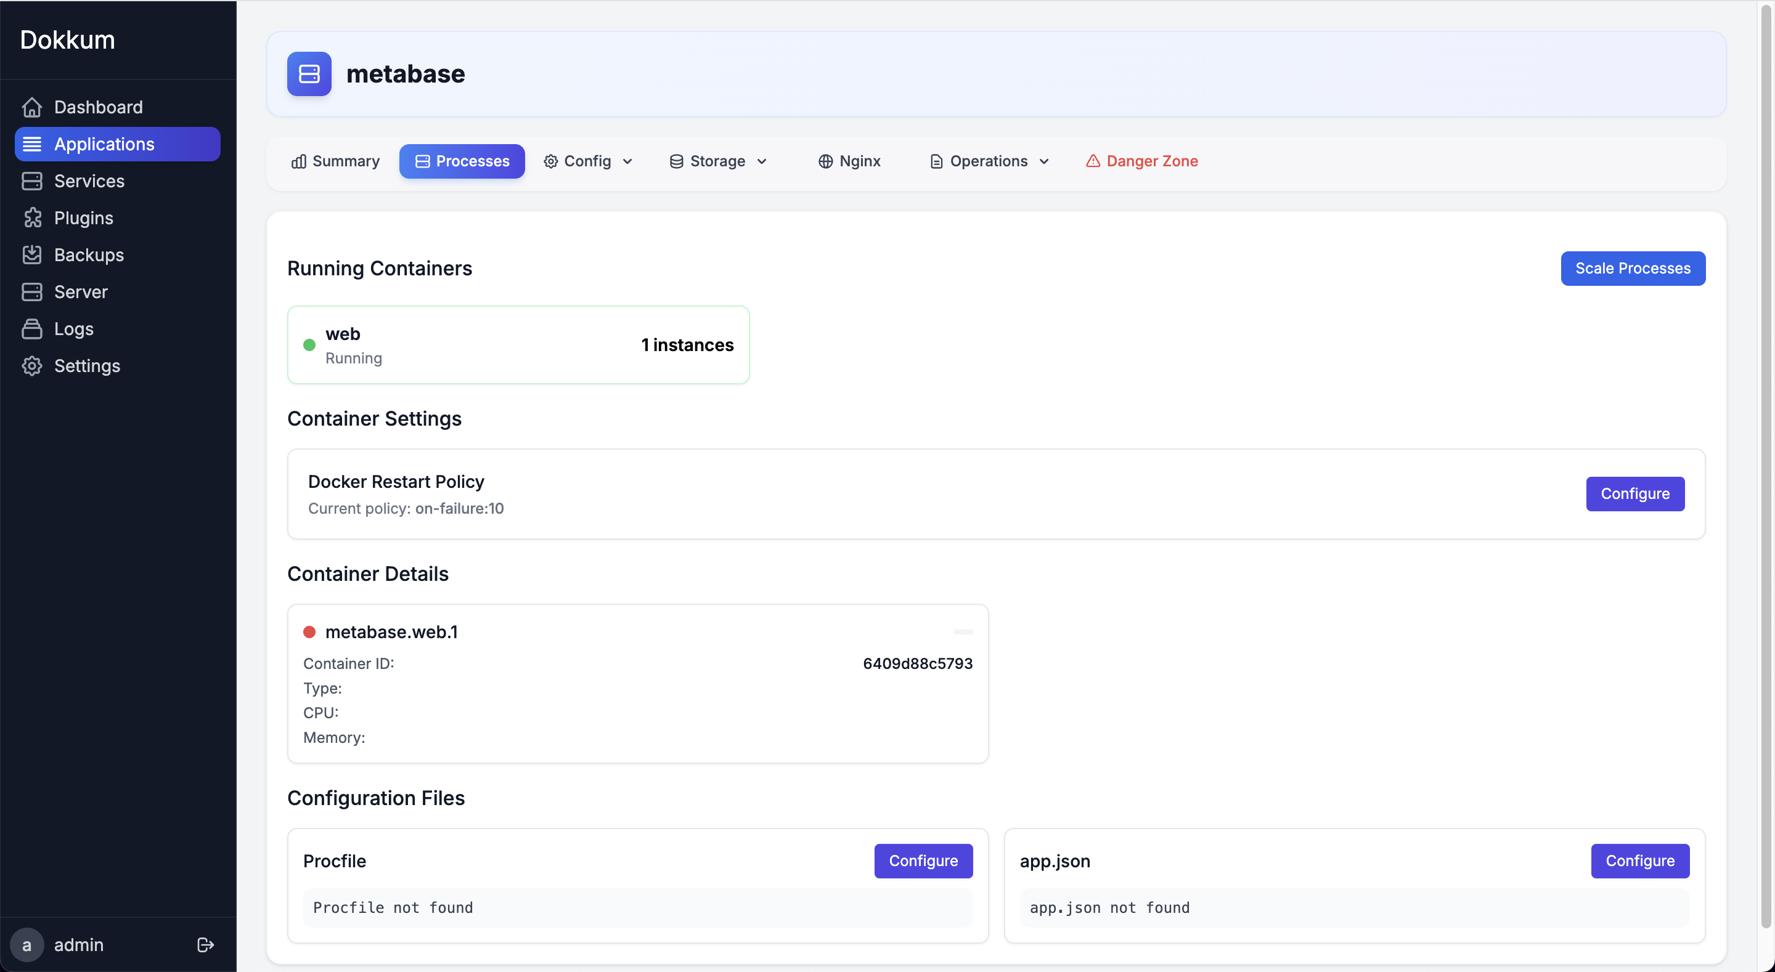Open Settings from the sidebar
Viewport: 1775px width, 972px height.
[x=88, y=366]
